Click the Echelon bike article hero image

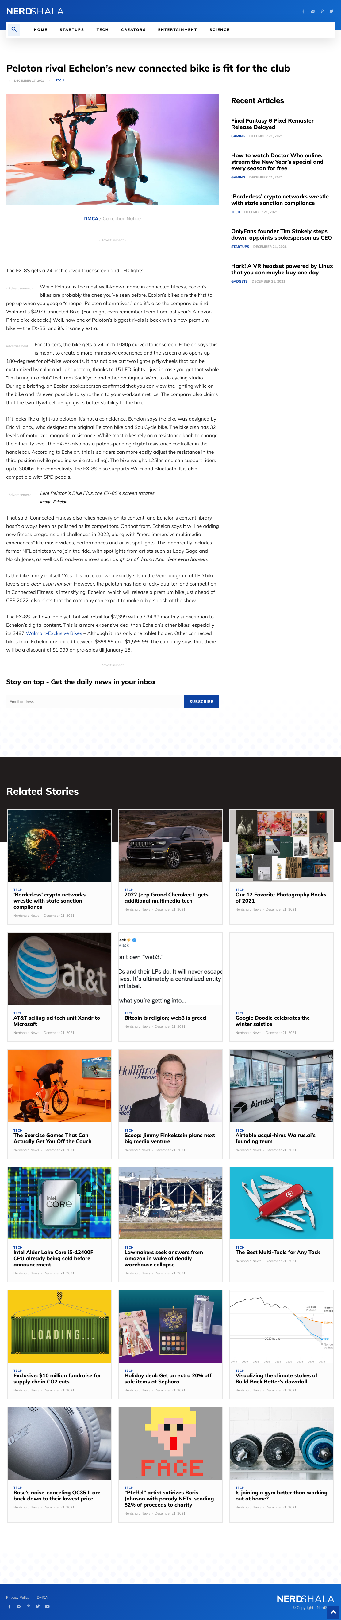click(113, 149)
